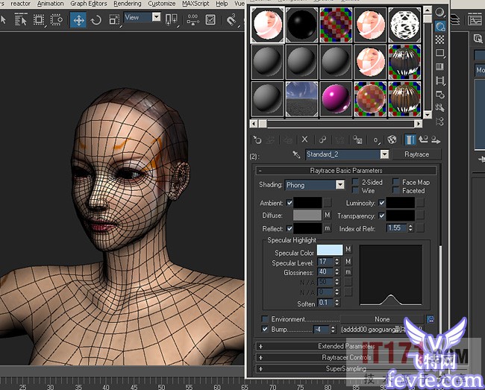Click Get Material icon in material editor
485x390 pixels.
(x=257, y=139)
